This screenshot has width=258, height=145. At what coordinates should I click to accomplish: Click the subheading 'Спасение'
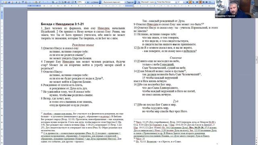click(176, 58)
